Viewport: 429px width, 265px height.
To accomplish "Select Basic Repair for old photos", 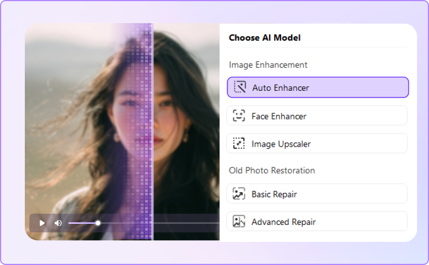I will [317, 194].
